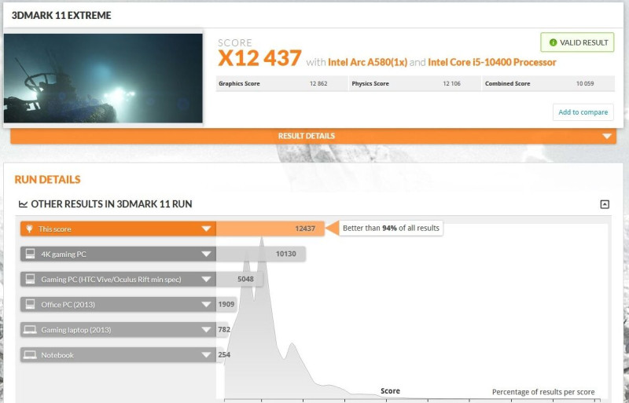Click the This score bar value 12437
629x403 pixels.
[305, 229]
